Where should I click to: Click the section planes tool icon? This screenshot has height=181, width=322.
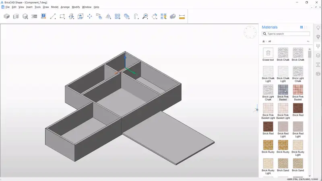[x=173, y=16]
